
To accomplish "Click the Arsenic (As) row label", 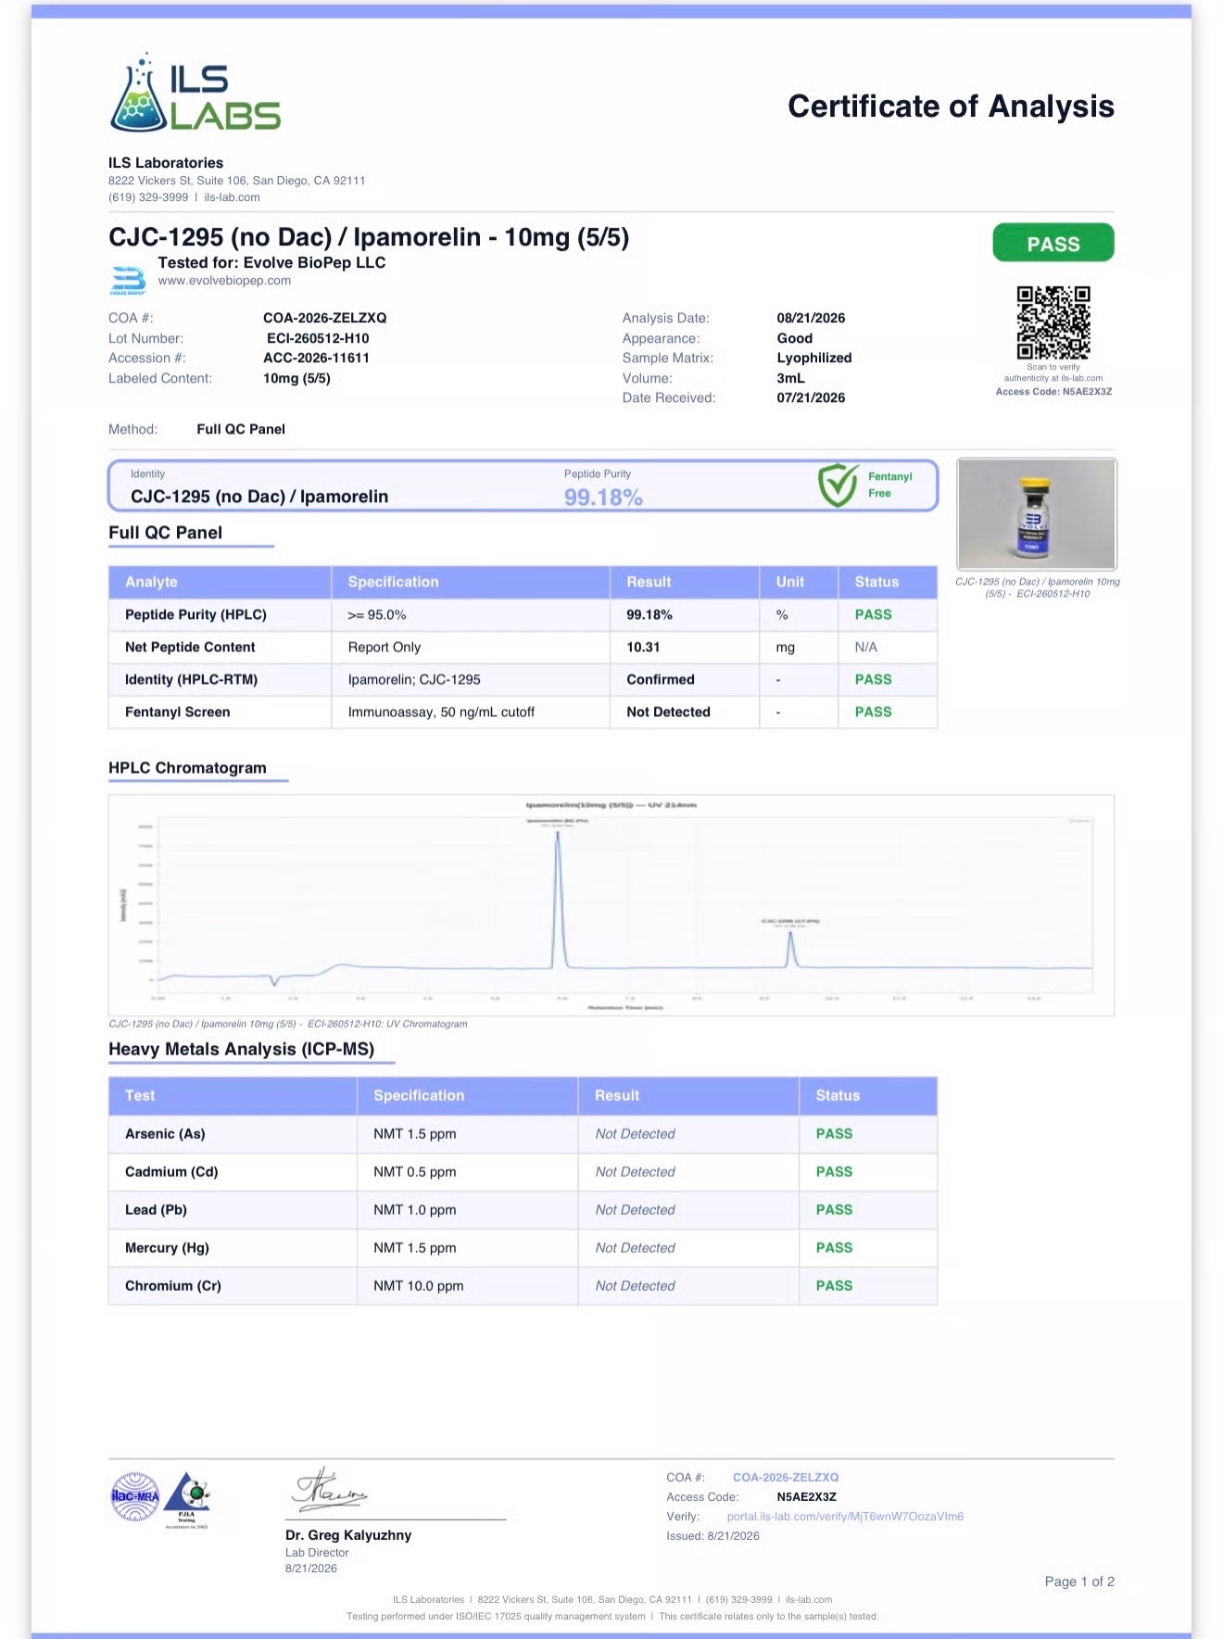I will 165,1134.
